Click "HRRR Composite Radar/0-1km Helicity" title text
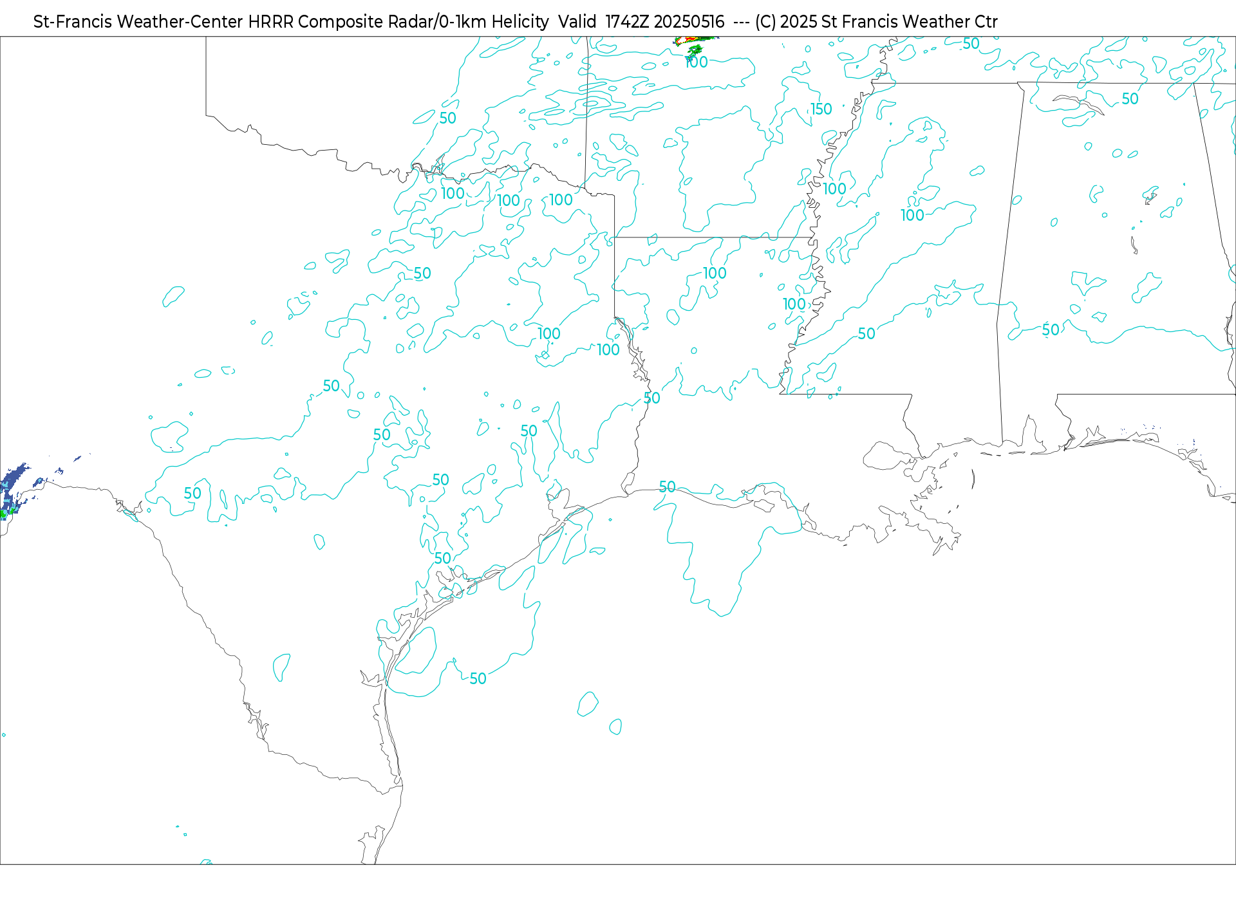Viewport: 1236px width, 901px height. point(398,22)
